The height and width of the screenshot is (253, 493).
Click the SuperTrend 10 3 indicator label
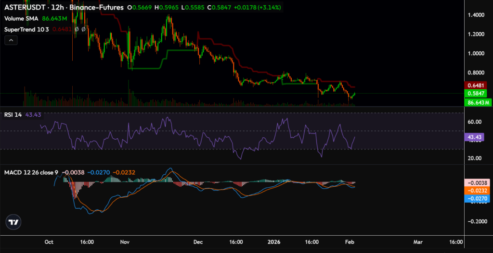27,29
